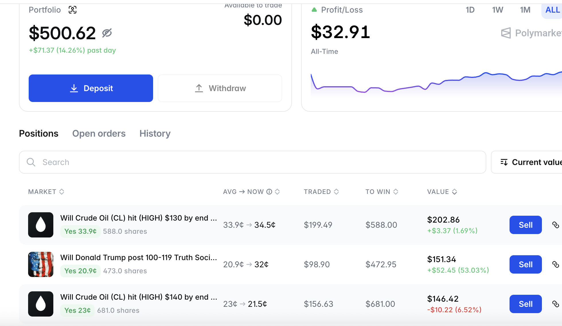Click the oil drop icon of $140 market
This screenshot has height=326, width=562.
tap(41, 304)
